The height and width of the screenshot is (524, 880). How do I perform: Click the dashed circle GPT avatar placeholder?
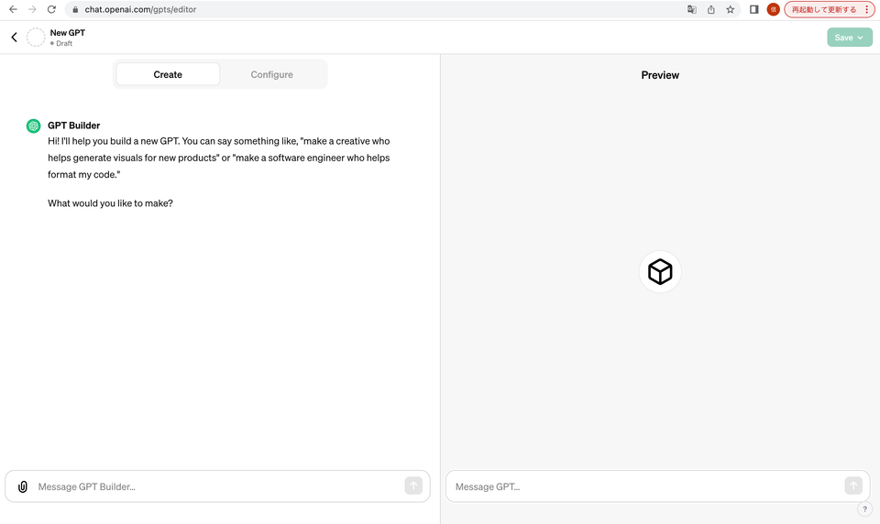[x=36, y=38]
